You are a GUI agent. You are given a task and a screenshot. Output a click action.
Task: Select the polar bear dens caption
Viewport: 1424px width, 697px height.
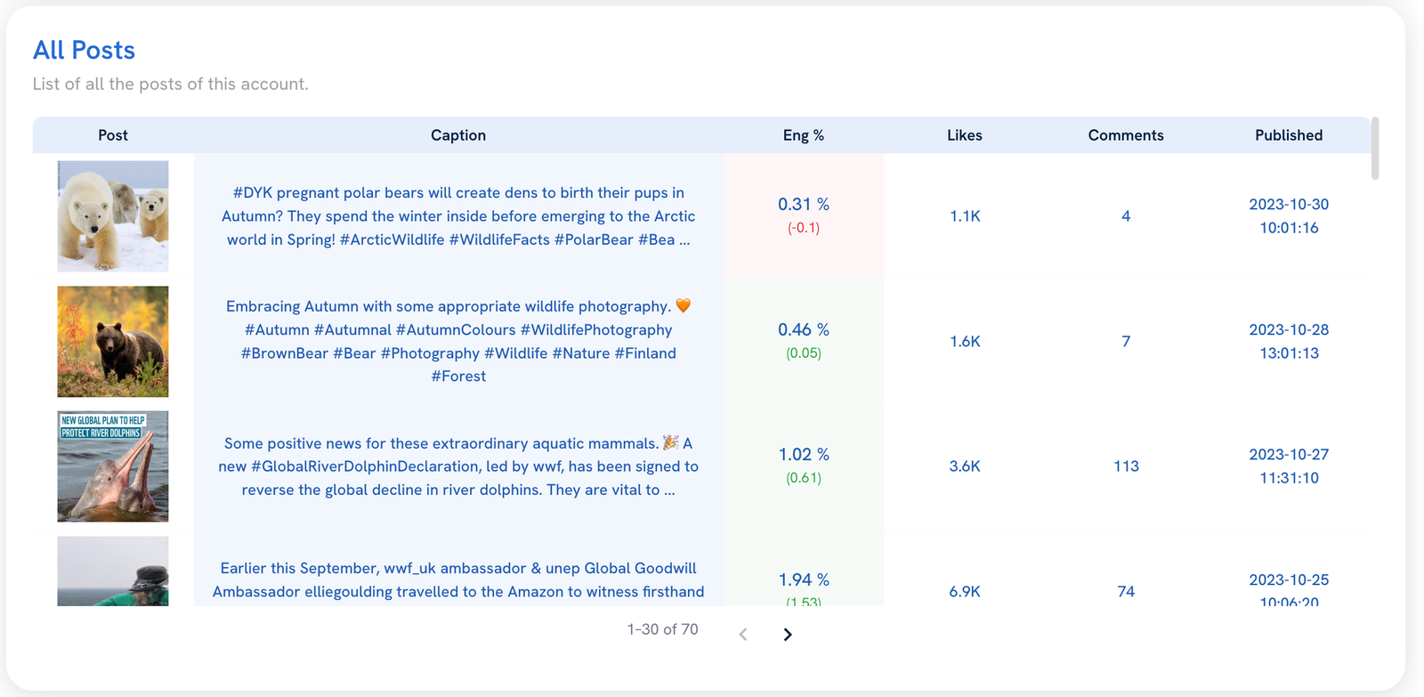(458, 216)
